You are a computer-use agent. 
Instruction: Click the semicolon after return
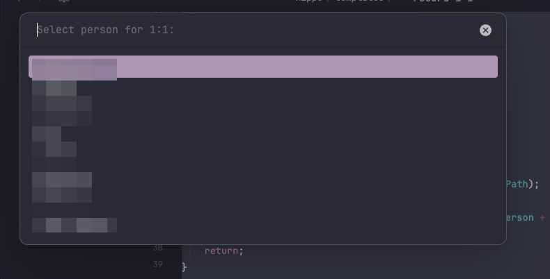[242, 251]
